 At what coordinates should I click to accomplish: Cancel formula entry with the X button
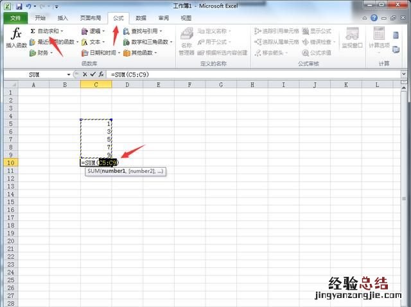[x=85, y=75]
